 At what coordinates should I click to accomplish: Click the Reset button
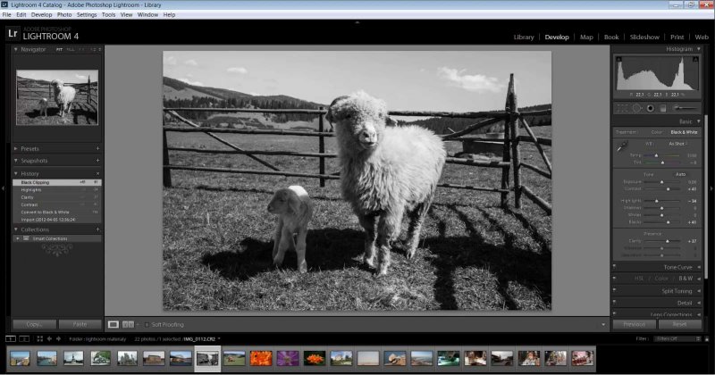(x=681, y=325)
